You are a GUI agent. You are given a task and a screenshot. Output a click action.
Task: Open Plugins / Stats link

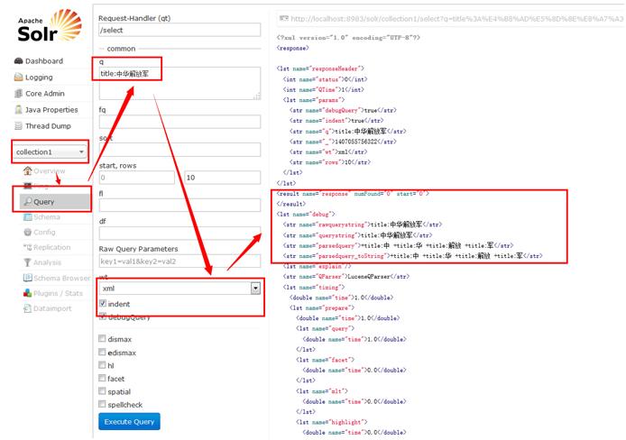58,293
